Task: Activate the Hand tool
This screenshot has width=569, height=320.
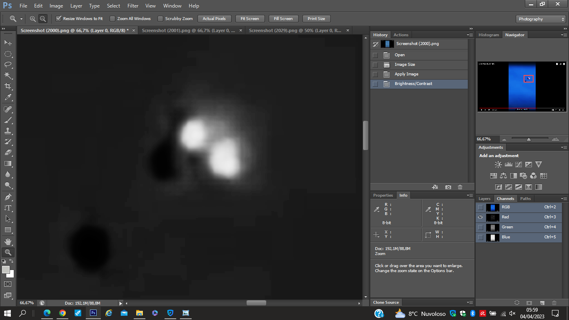Action: point(8,241)
